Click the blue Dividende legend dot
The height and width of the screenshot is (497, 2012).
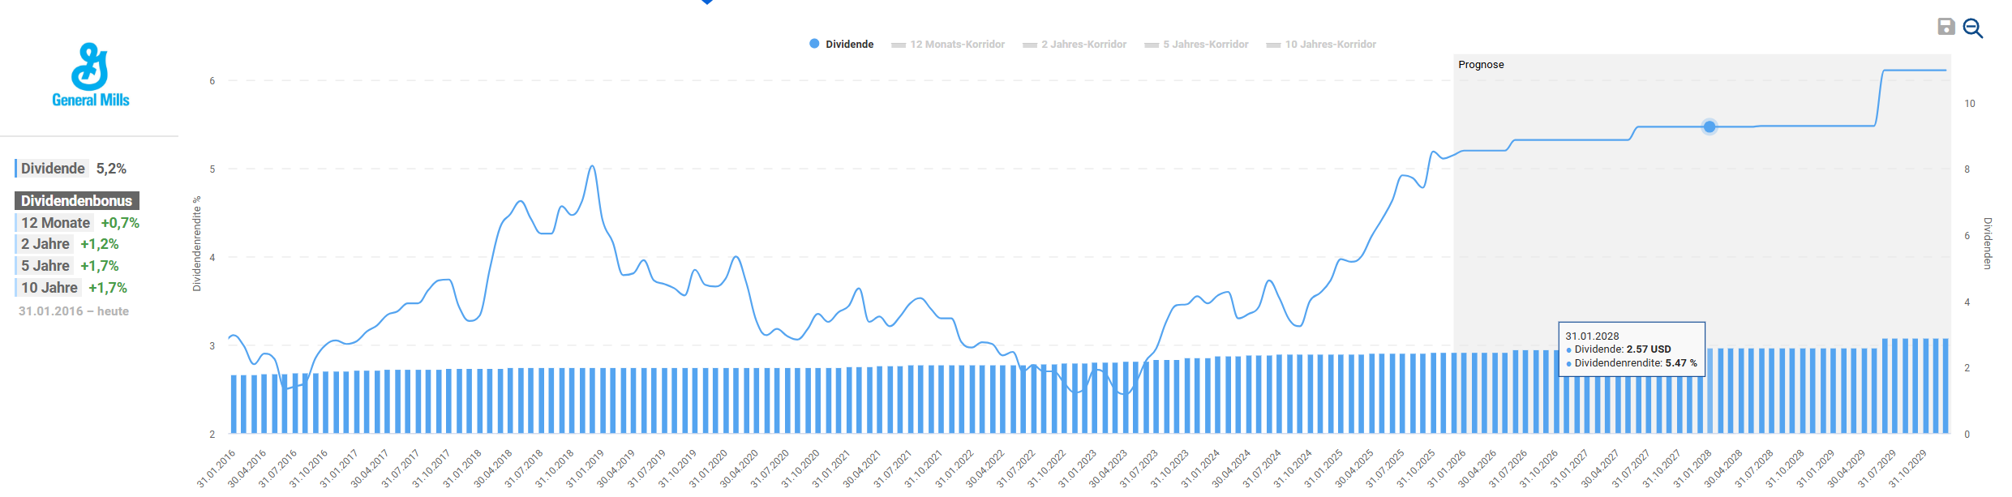[x=814, y=44]
